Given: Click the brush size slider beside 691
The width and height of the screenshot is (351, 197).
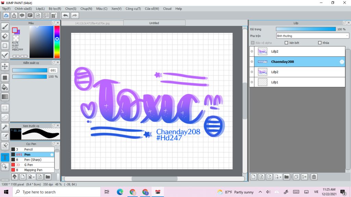Looking at the screenshot, I should coord(30,70).
